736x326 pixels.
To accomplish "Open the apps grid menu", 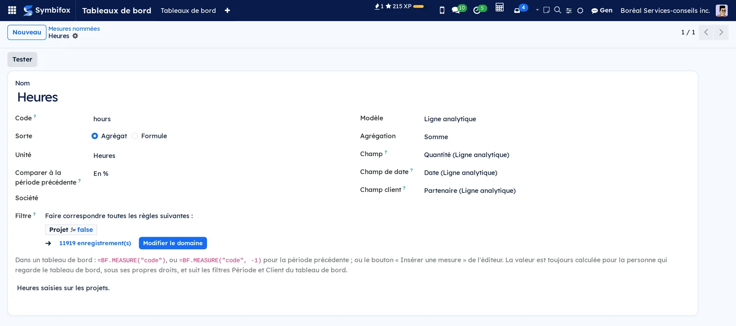I will point(12,10).
